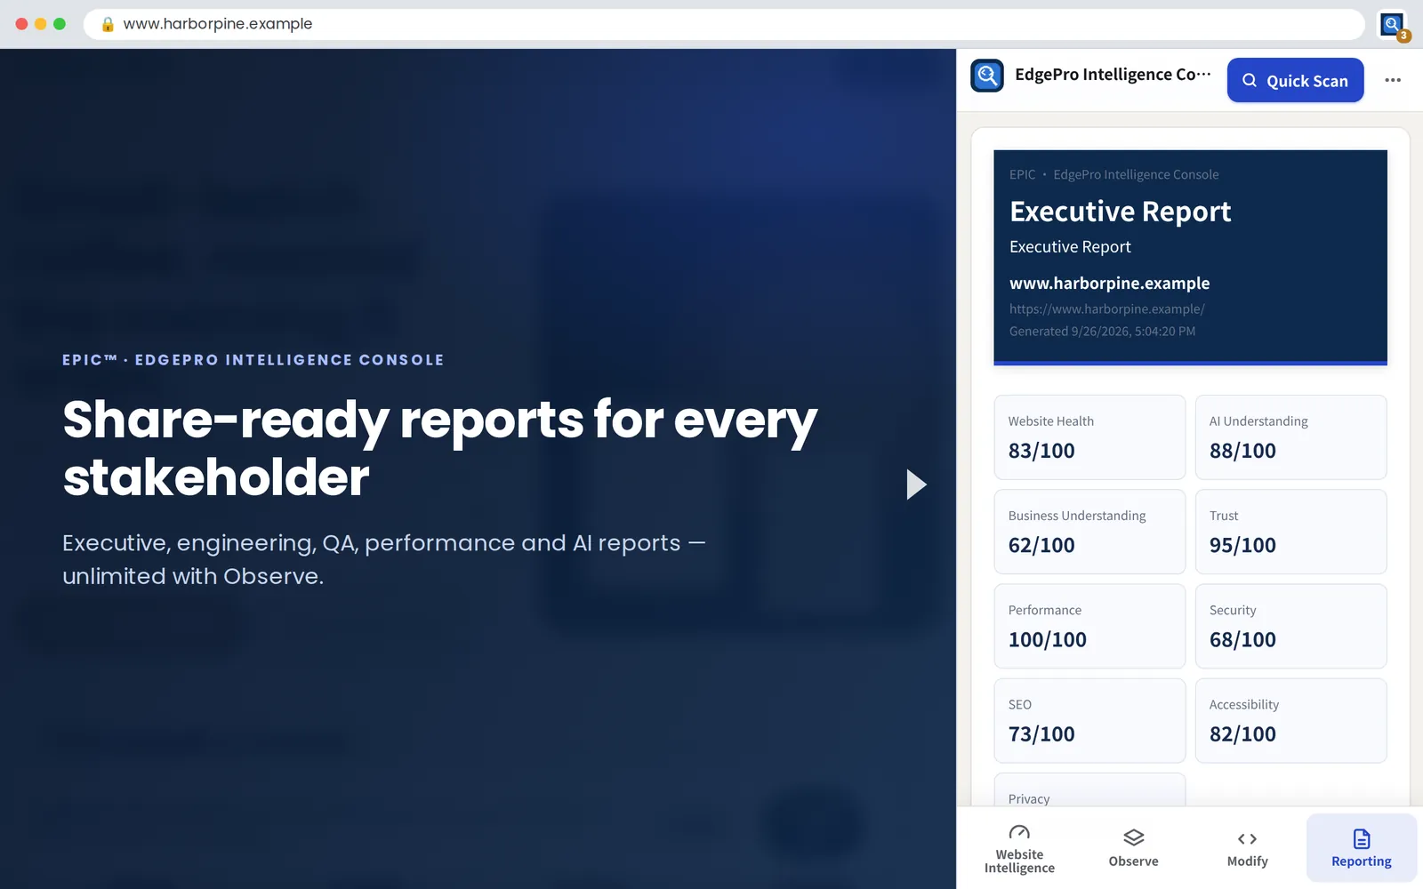The image size is (1423, 889).
Task: Click the https://www.harborpine.example/ URL in report header
Action: click(1107, 309)
